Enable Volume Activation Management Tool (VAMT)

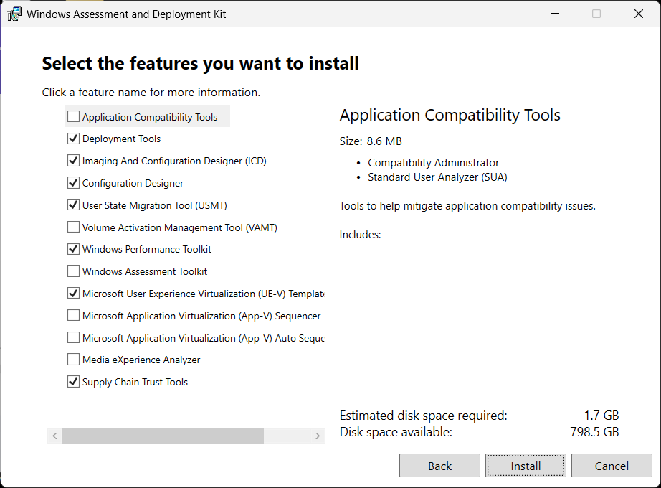(73, 227)
